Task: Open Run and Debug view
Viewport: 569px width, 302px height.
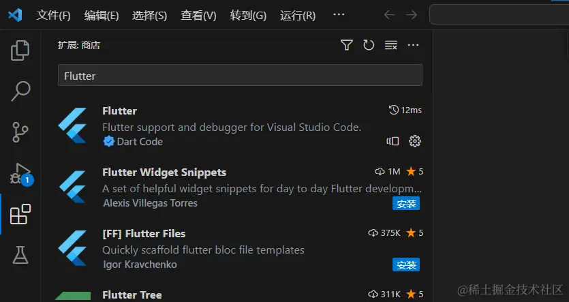Action: pos(20,174)
